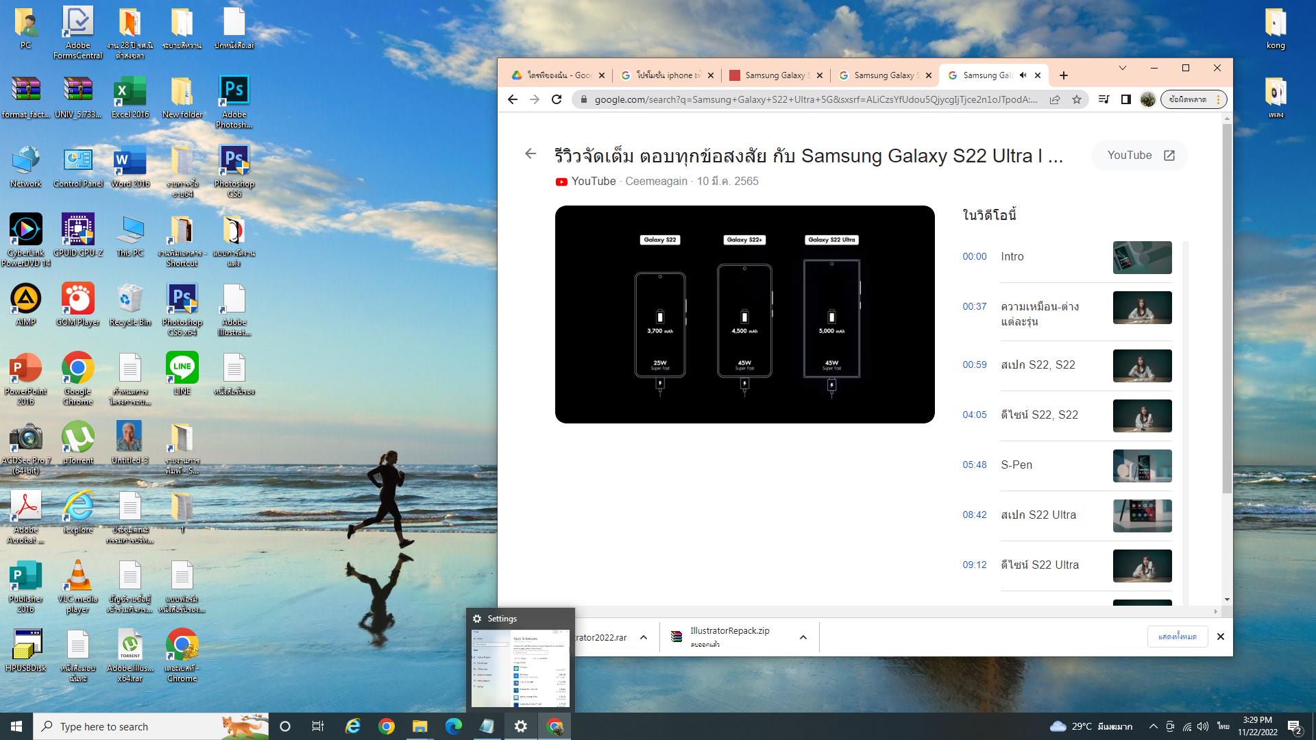Open media control icon in Chrome toolbar
The height and width of the screenshot is (740, 1316).
pyautogui.click(x=1104, y=99)
